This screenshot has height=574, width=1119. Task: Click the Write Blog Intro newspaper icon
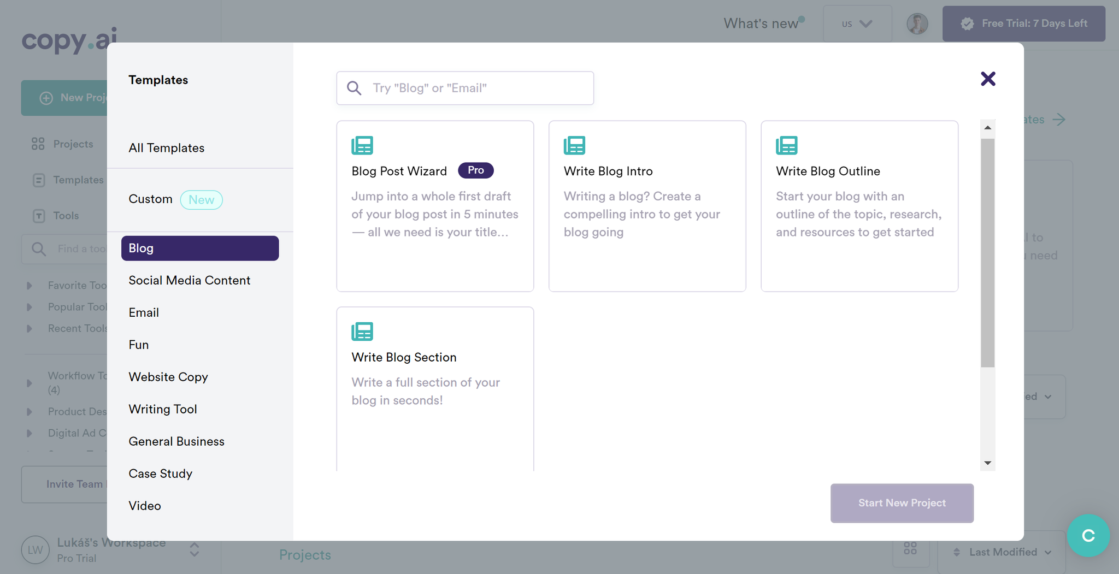[x=574, y=146]
